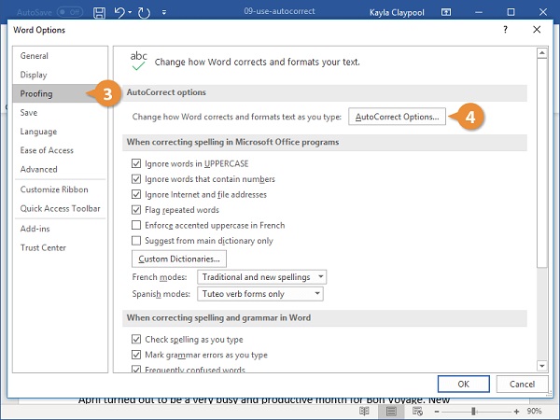Open the Quick Access Toolbar category
This screenshot has width=560, height=420.
[x=60, y=208]
